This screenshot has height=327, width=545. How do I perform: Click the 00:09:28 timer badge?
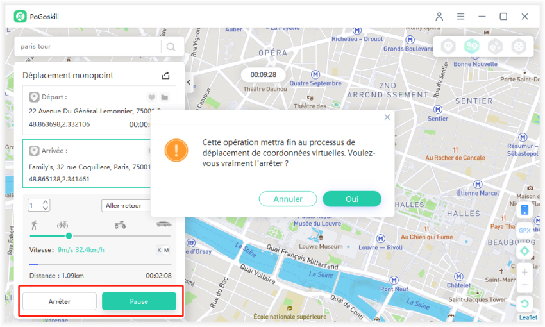point(263,75)
